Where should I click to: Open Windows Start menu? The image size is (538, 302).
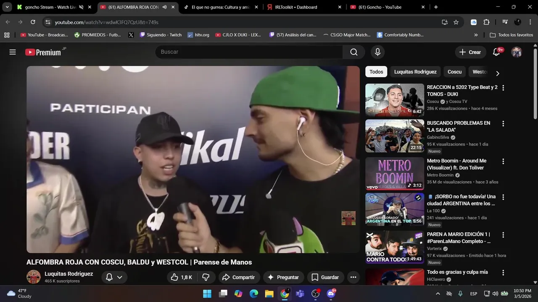pos(207,294)
